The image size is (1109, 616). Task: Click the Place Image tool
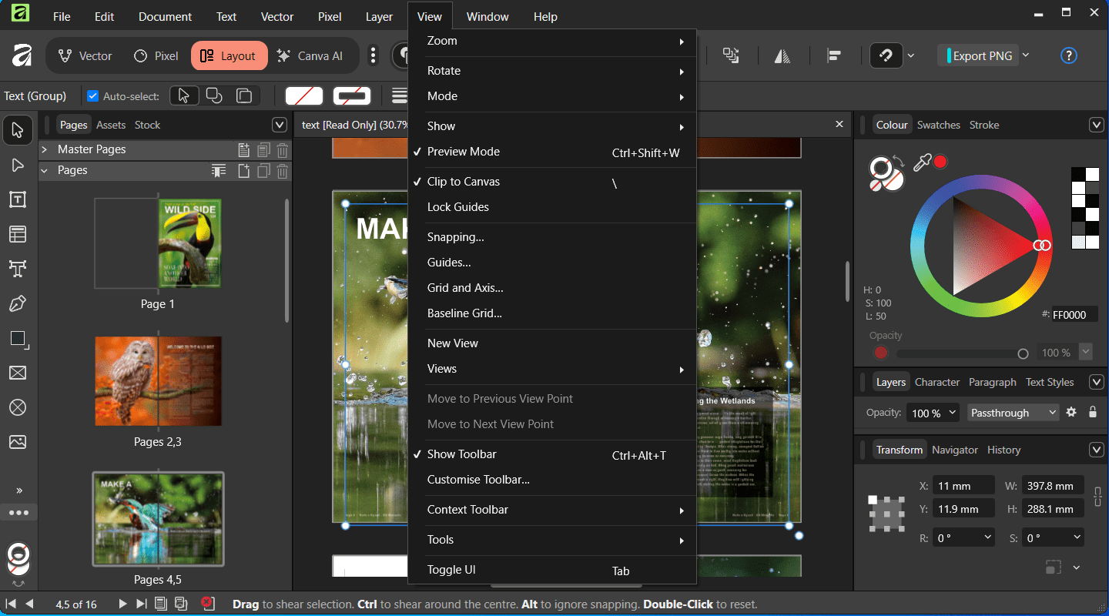click(x=18, y=442)
